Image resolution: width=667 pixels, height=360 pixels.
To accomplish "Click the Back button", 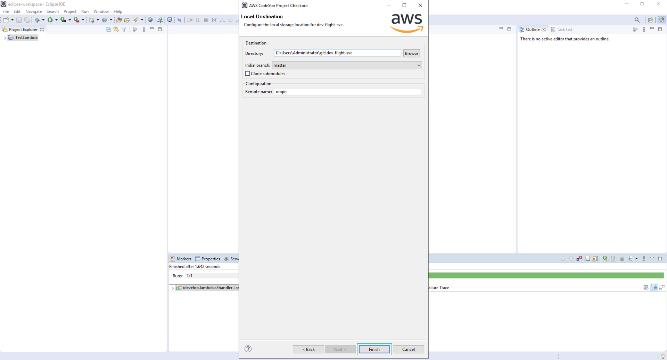I will [308, 349].
